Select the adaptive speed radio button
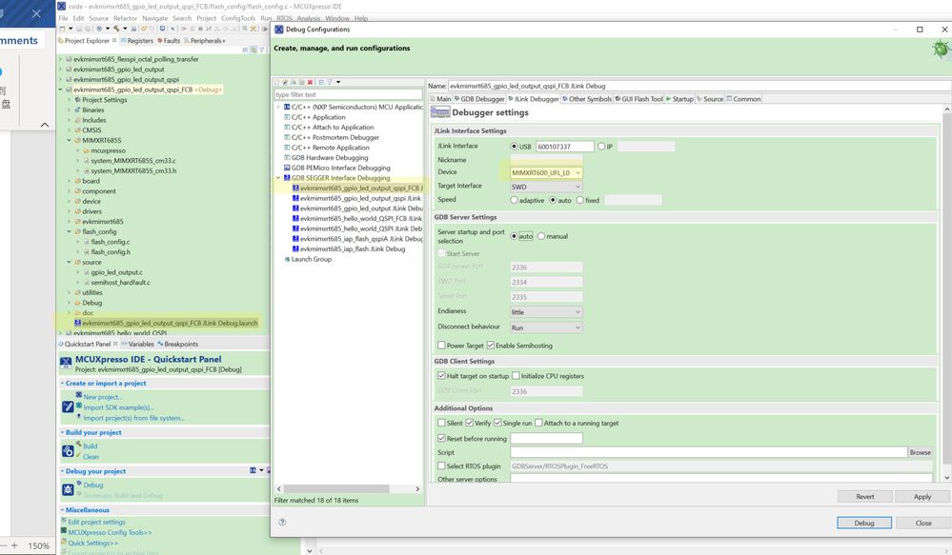This screenshot has height=555, width=952. [515, 200]
